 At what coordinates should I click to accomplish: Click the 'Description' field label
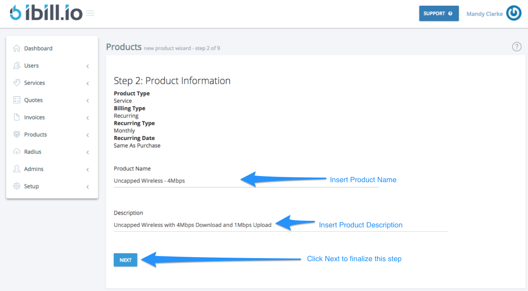pos(128,213)
